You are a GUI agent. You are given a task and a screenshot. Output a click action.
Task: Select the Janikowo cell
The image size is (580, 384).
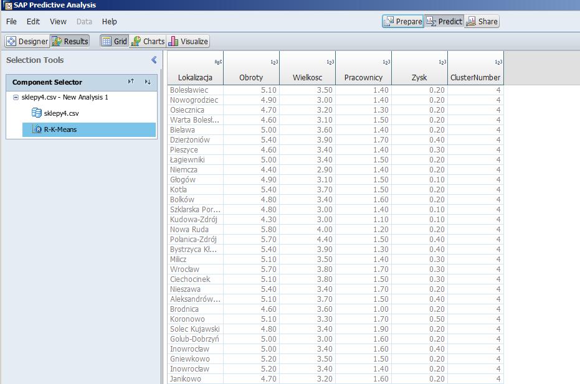[196, 379]
